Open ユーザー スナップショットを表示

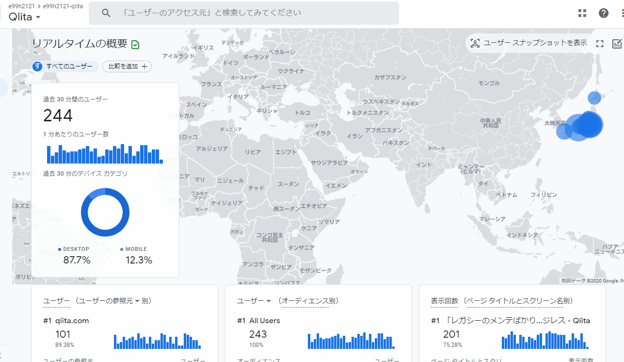pos(528,43)
